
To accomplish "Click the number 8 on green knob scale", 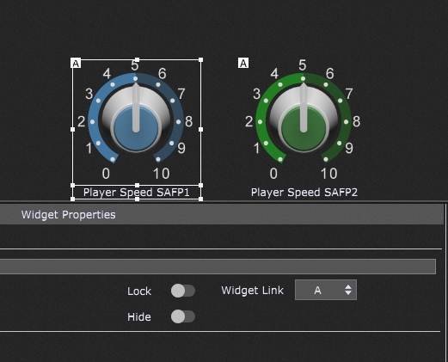I will (356, 121).
